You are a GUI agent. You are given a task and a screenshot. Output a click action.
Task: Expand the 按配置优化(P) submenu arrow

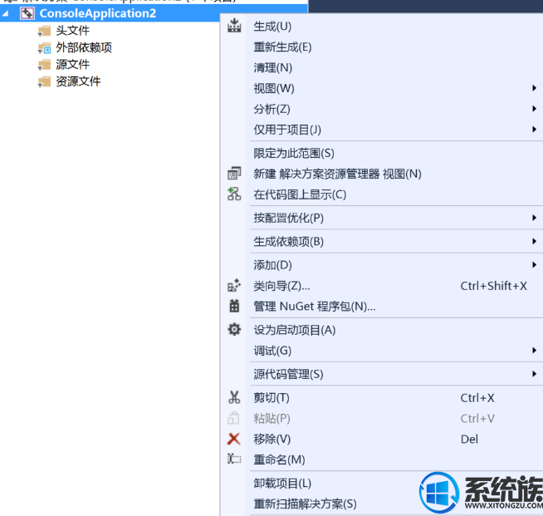coord(535,218)
